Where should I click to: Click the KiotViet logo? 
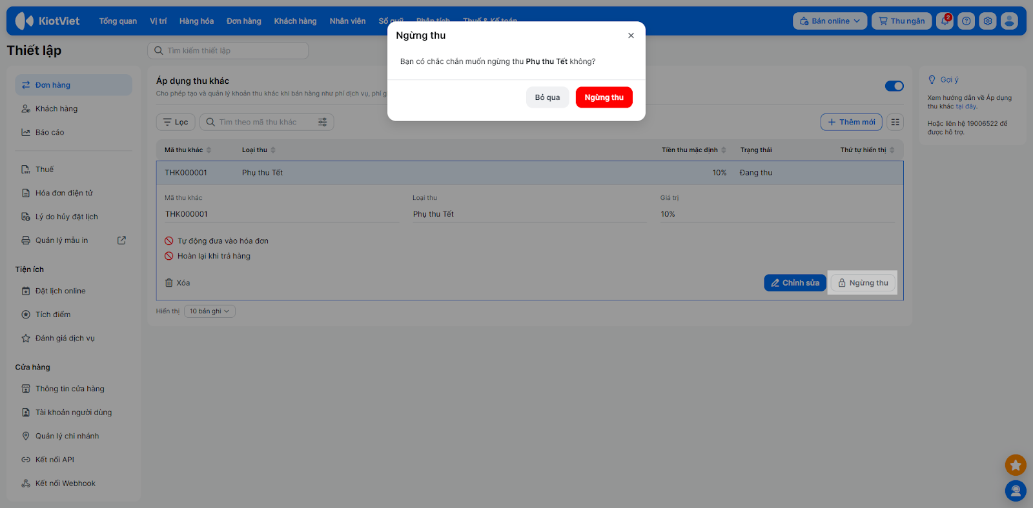click(47, 21)
